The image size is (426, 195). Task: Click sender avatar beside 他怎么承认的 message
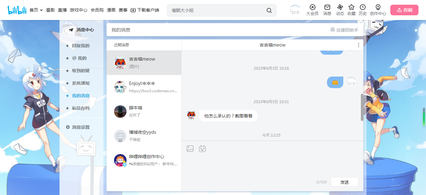pos(191,115)
